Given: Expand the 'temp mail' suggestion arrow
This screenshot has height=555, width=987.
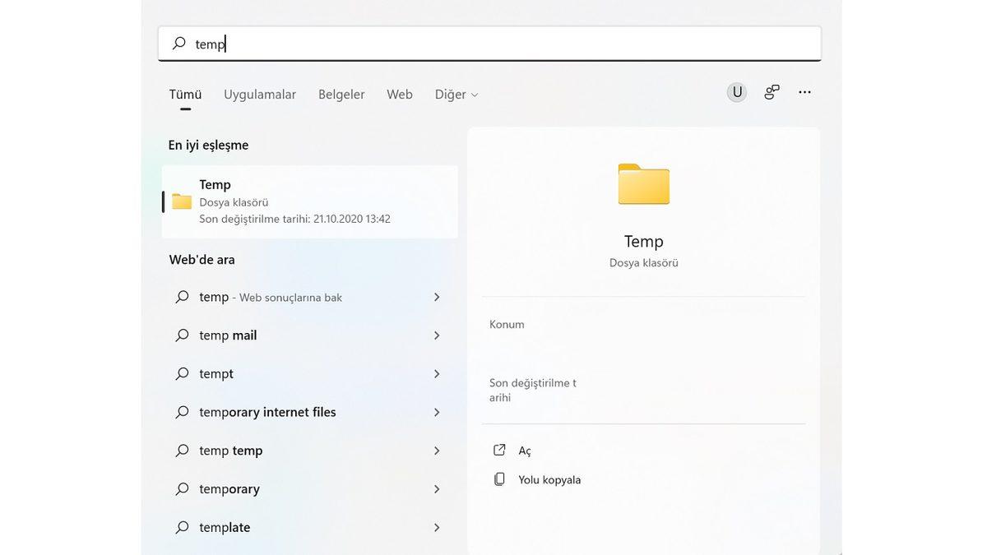Looking at the screenshot, I should (437, 335).
